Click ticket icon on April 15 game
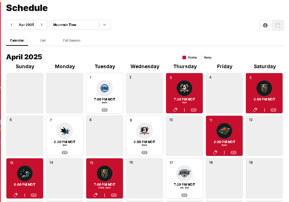Viewport: 289px width, 202px height. point(95,195)
